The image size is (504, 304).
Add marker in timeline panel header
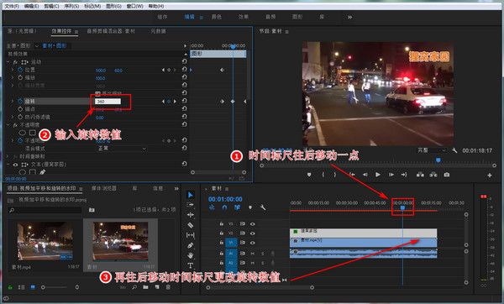click(250, 207)
